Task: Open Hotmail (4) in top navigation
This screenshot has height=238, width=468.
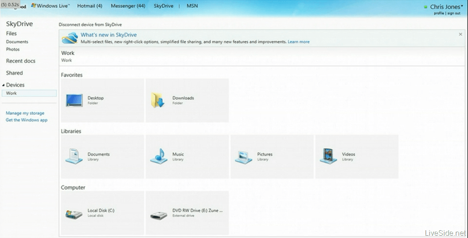Action: [90, 5]
